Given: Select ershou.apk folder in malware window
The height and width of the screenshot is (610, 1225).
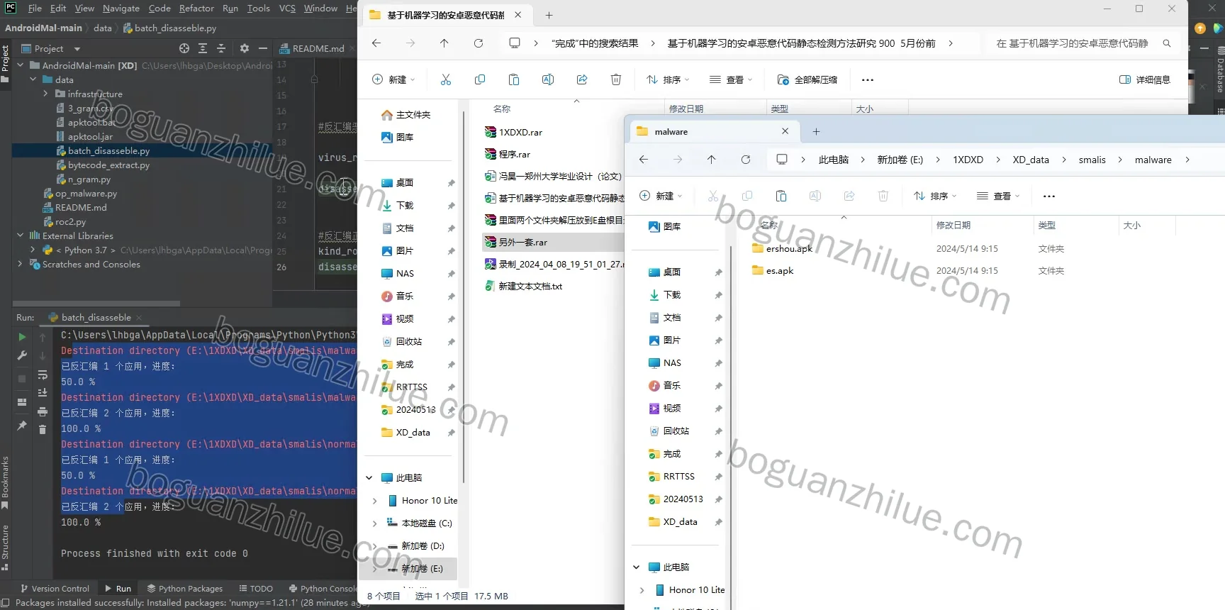Looking at the screenshot, I should (782, 248).
